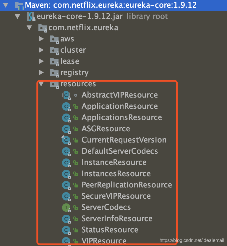The width and height of the screenshot is (227, 246).
Task: Expand the cluster package
Action: click(x=41, y=50)
